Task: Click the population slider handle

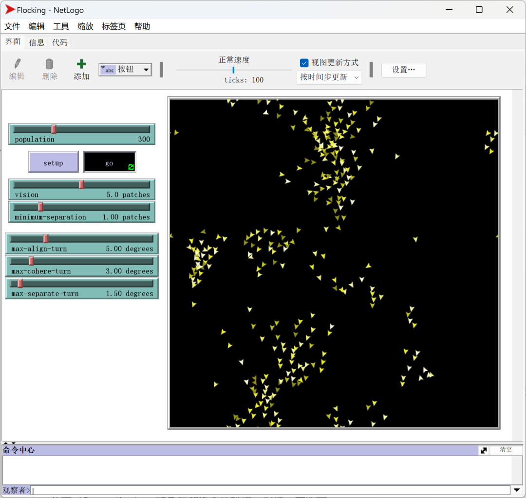Action: pos(54,129)
